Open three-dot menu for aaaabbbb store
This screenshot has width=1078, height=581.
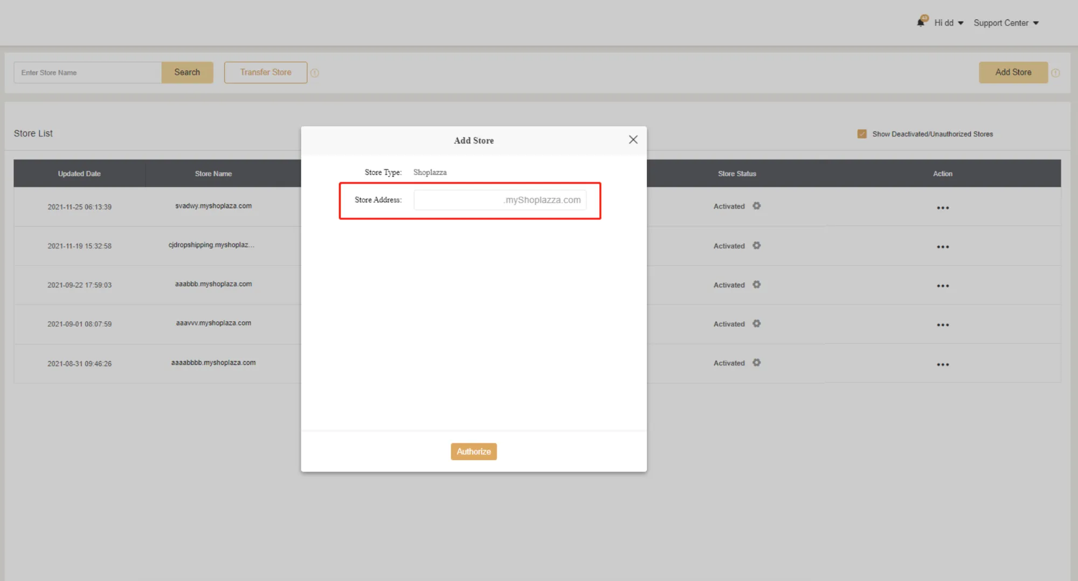942,364
